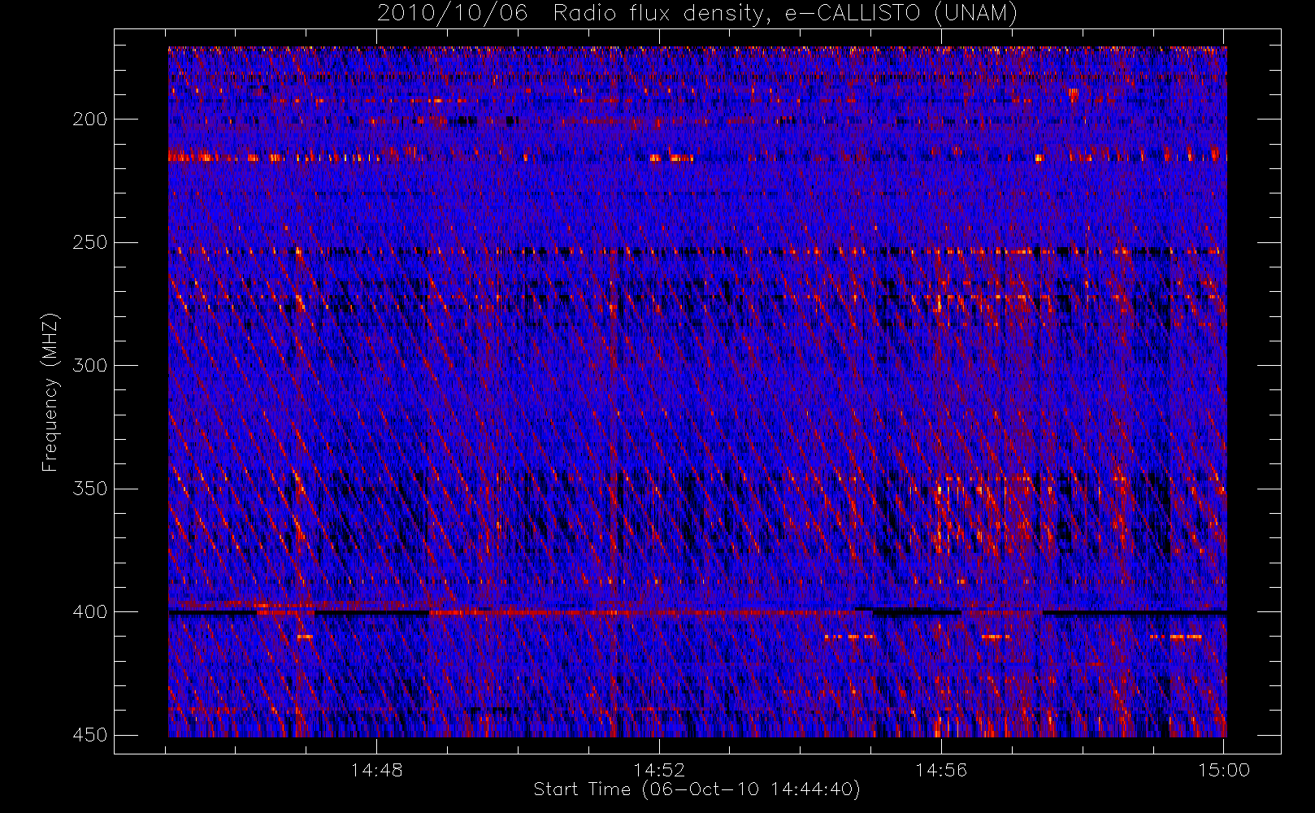Click the 14:52 time tick label
The height and width of the screenshot is (813, 1315).
pyautogui.click(x=659, y=770)
